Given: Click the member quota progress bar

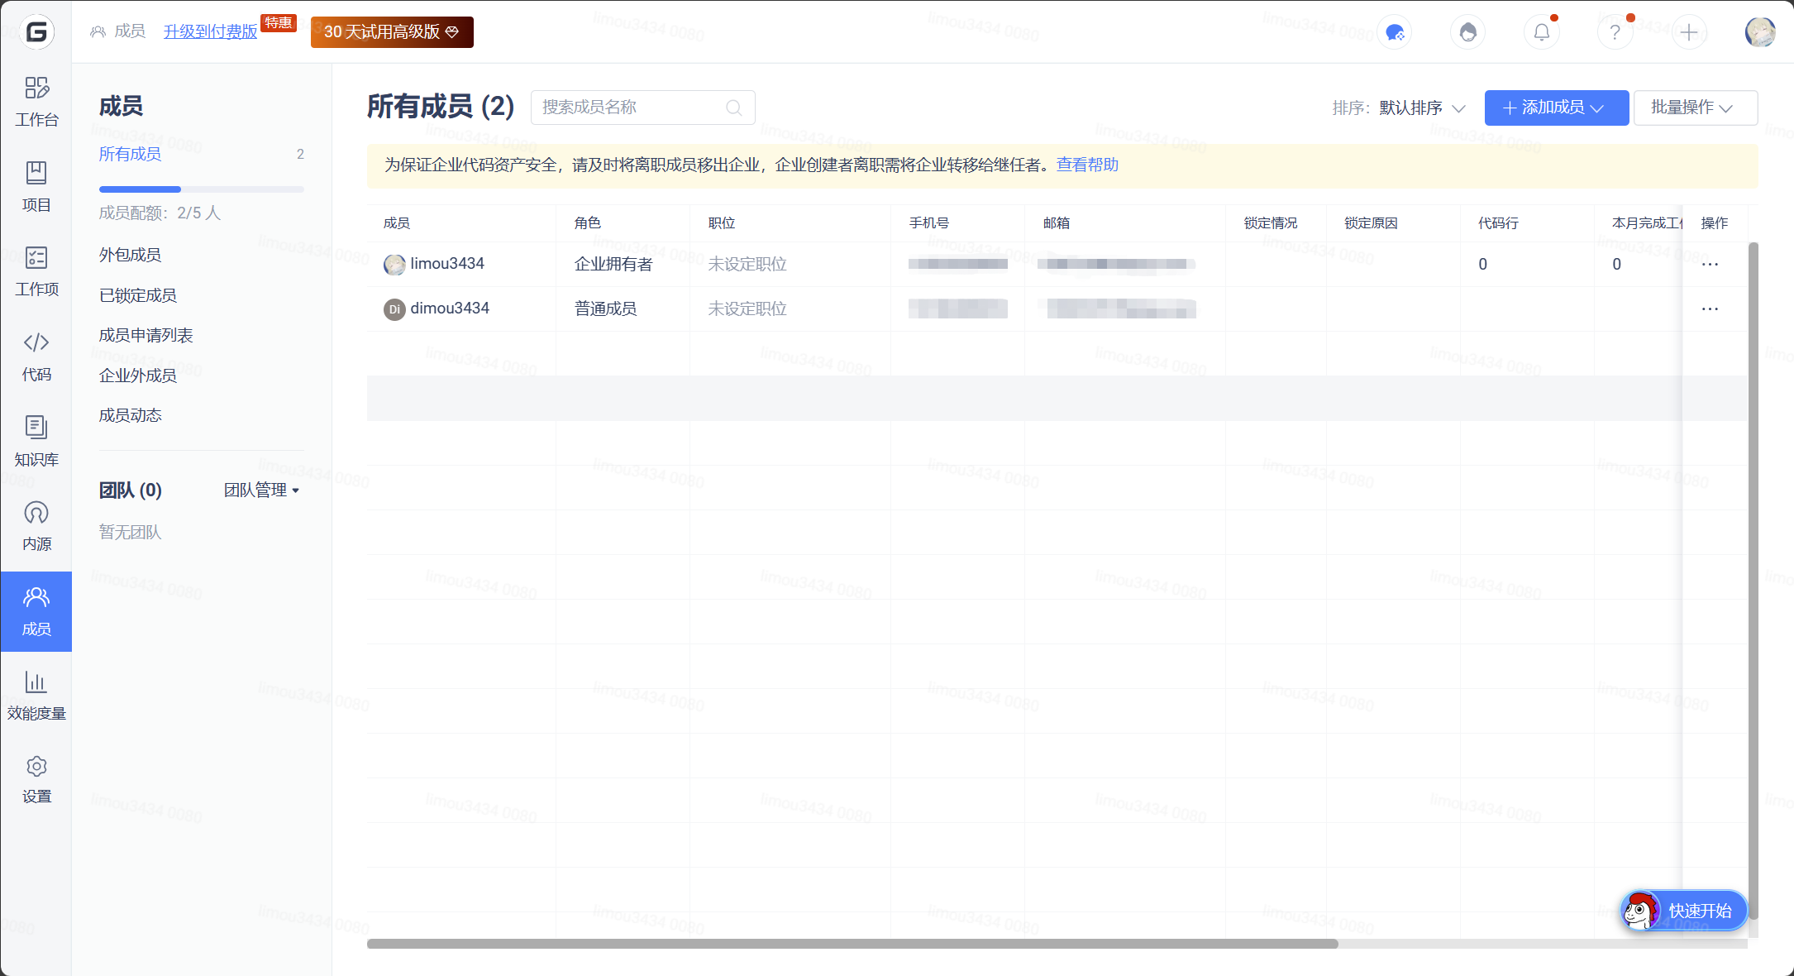Looking at the screenshot, I should (201, 189).
